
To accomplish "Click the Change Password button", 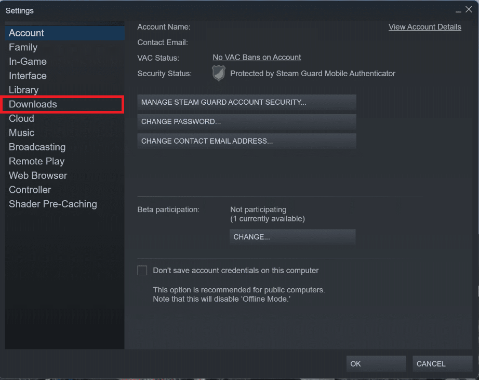I will [247, 122].
